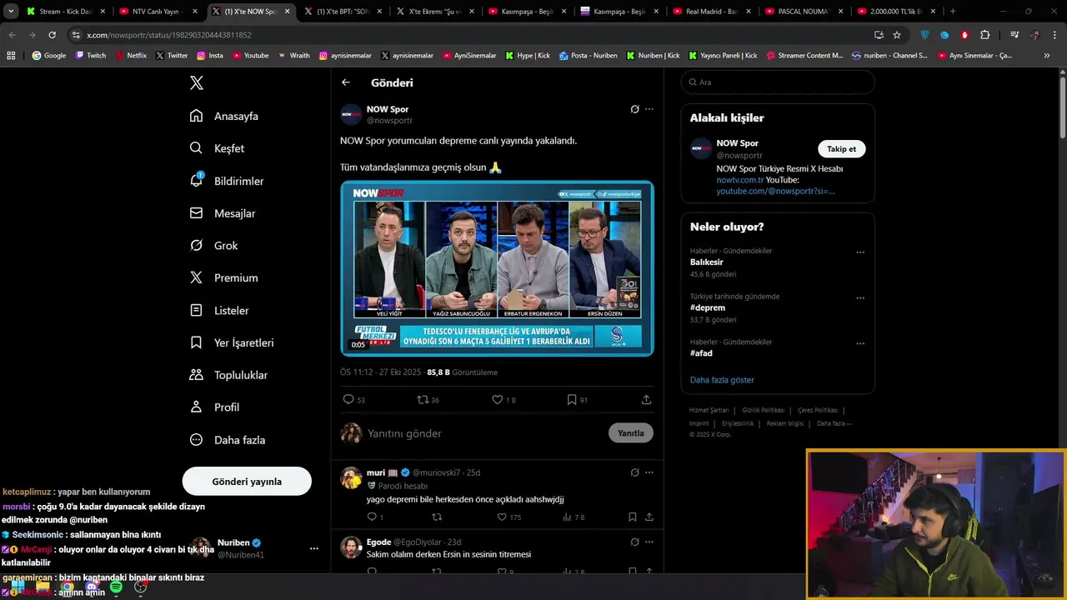Open tab search dropdown arrow
The image size is (1067, 600).
click(11, 12)
